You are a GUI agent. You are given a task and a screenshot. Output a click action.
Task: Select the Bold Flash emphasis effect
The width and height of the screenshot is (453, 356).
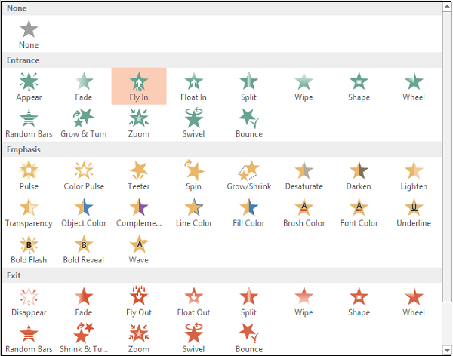(x=29, y=250)
